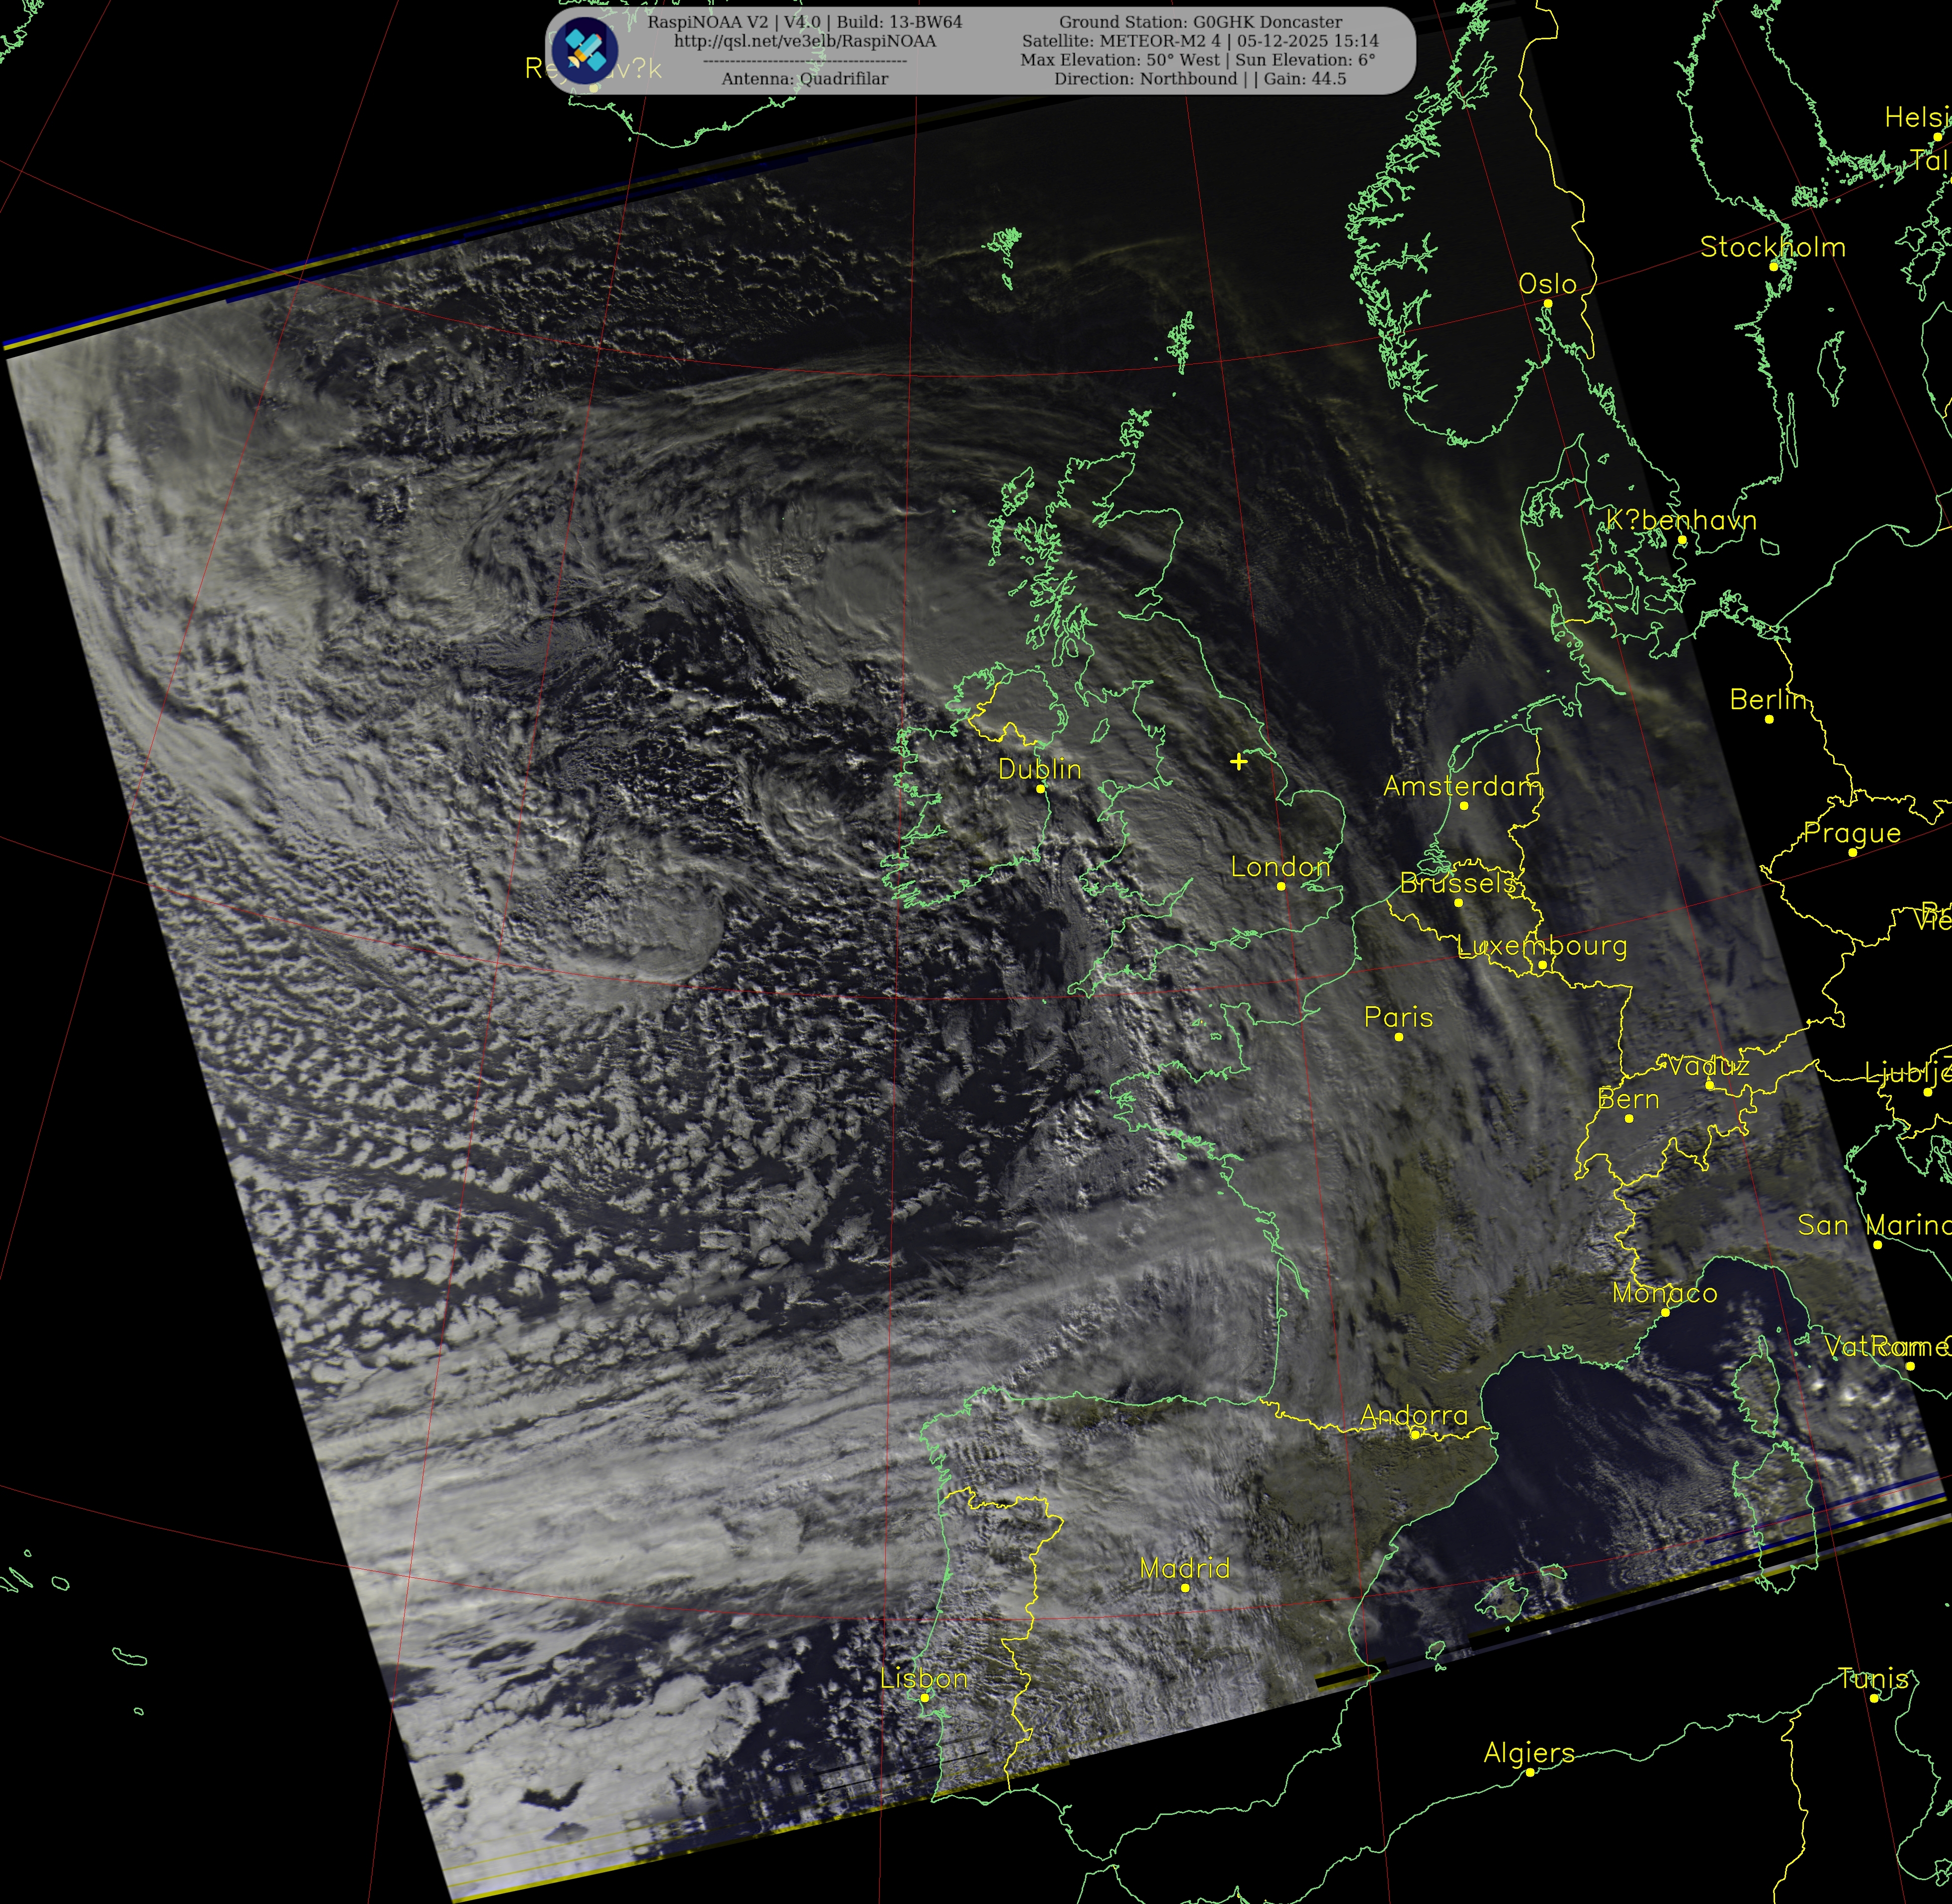Click the RaspiNOAA satellite logo icon
Screen dimensions: 1952x1904
[x=585, y=50]
